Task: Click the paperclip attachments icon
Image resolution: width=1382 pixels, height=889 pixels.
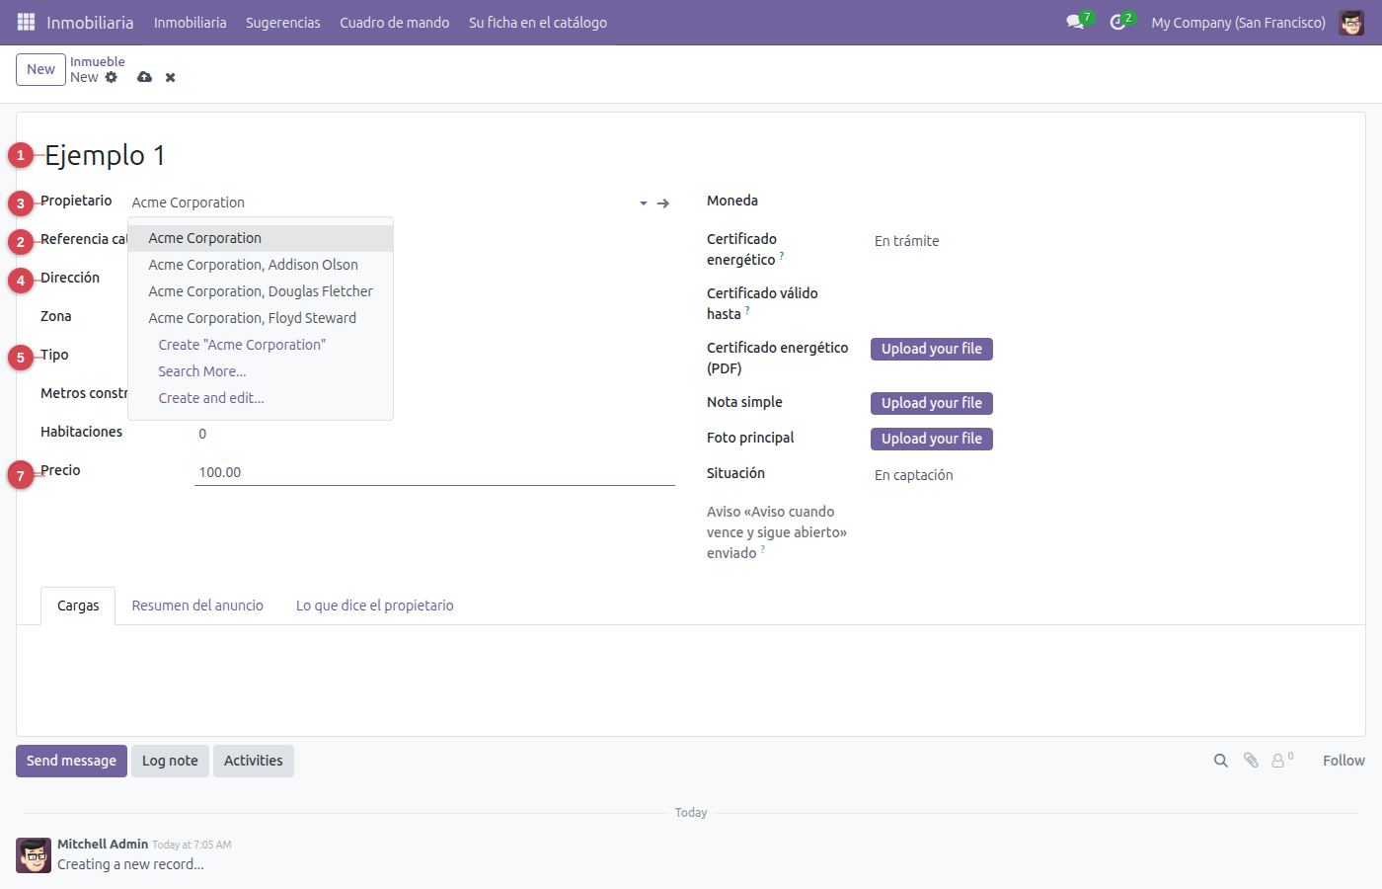Action: pos(1251,761)
